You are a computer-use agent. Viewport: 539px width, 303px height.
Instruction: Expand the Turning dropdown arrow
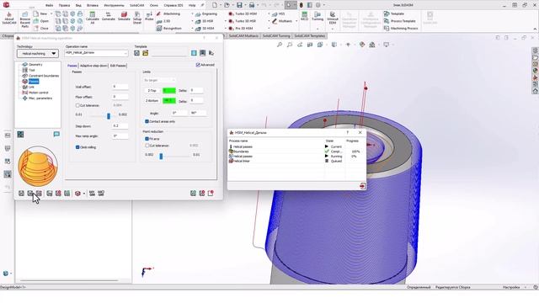tap(318, 29)
